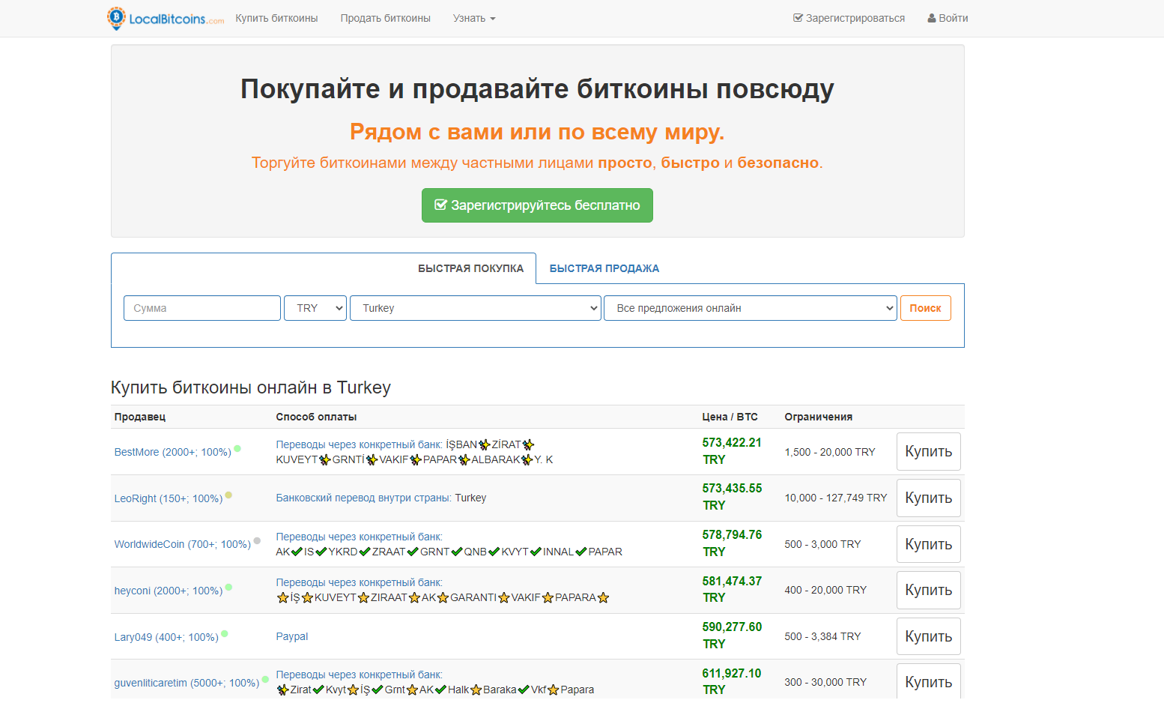Screen dimensions: 1164x706
Task: Open seller Lary049 profile link
Action: (x=166, y=637)
